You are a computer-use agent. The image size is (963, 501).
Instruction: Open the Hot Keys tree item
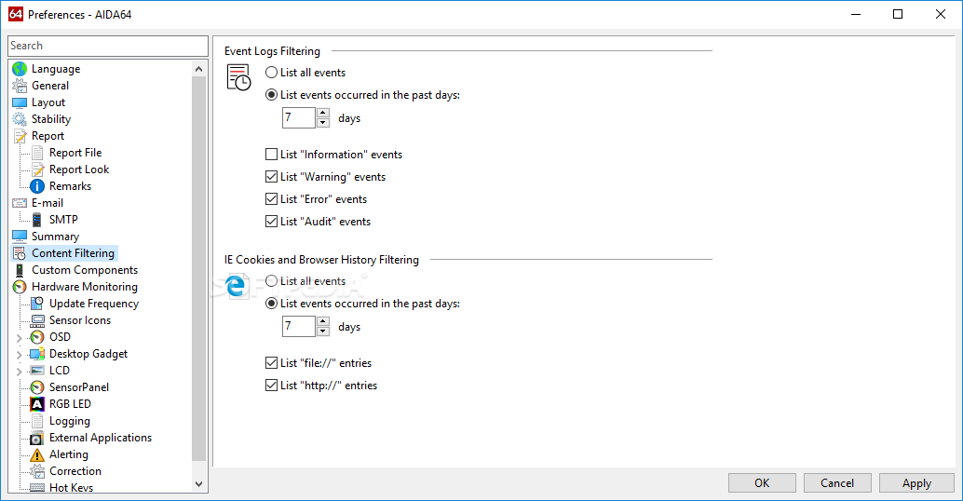coord(71,487)
